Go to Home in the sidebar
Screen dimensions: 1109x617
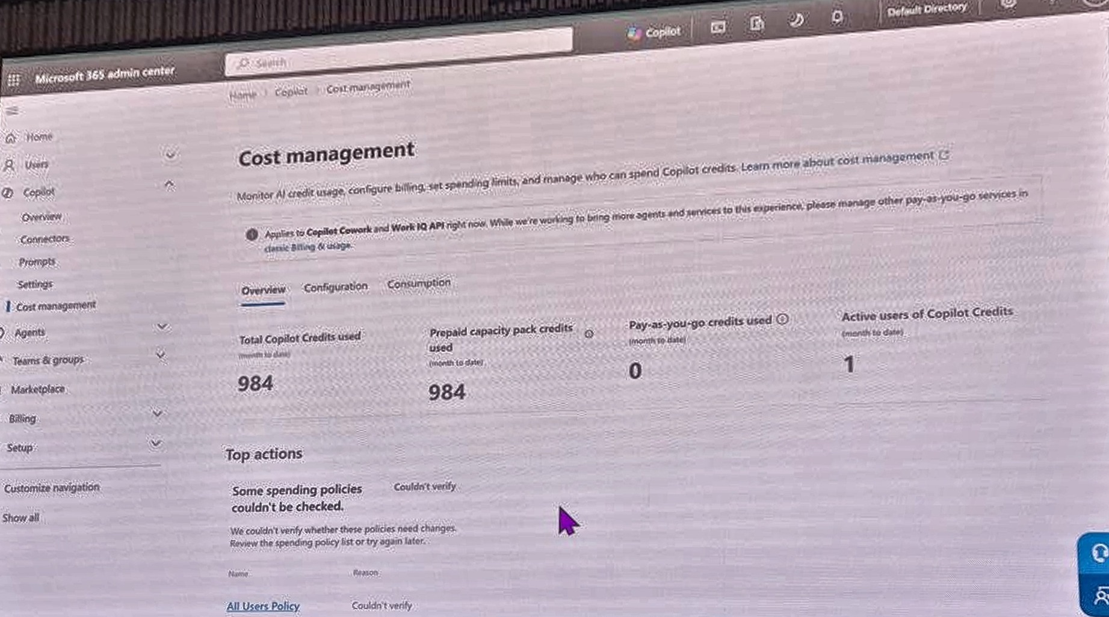coord(39,137)
